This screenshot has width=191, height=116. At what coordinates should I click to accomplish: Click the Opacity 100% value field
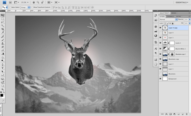click(x=186, y=19)
